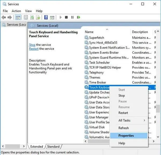Toggle Show/Hide Console Tree toolbar icon
The width and height of the screenshot is (161, 155).
pyautogui.click(x=18, y=17)
